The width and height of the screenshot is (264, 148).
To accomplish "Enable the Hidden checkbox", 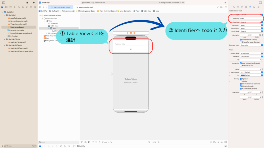I will [x=241, y=81].
